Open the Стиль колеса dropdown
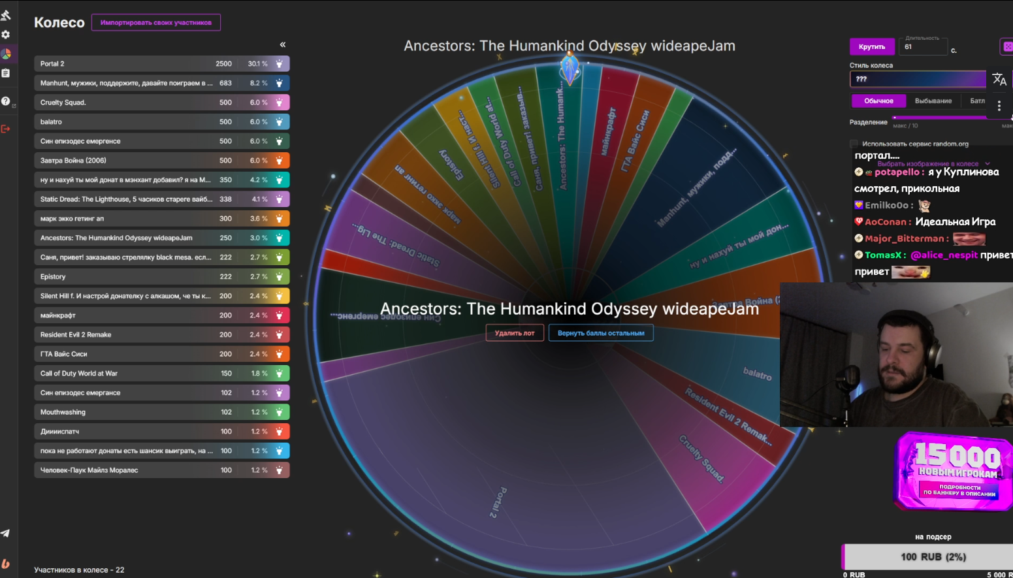 918,79
